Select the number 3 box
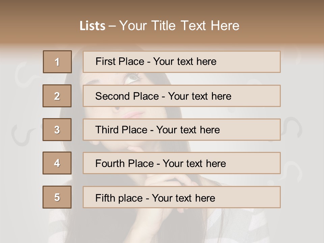 57,130
